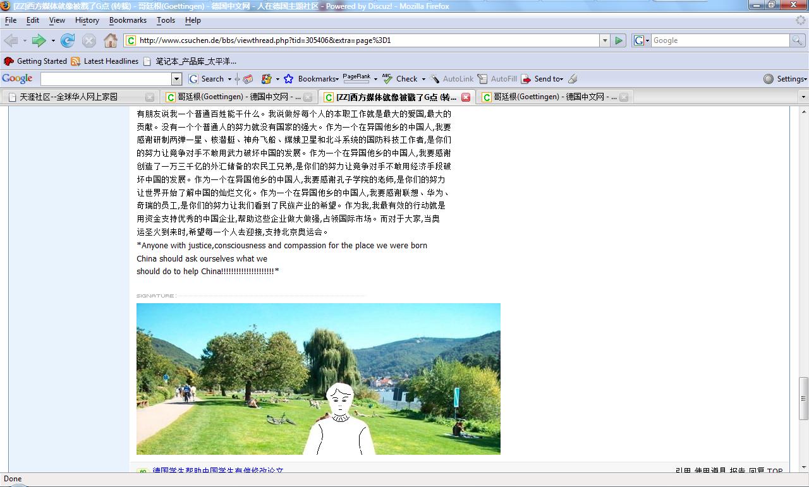The image size is (809, 487).
Task: Open the Help menu
Action: tap(193, 20)
